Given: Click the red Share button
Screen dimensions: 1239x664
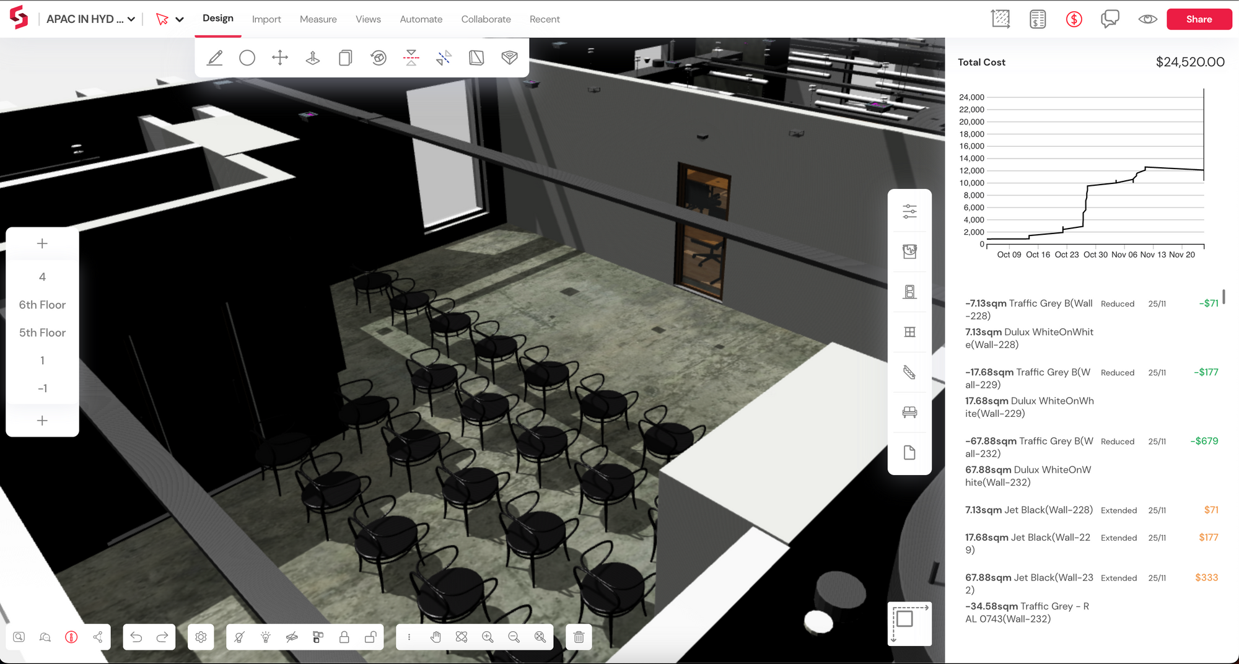Looking at the screenshot, I should click(1199, 19).
